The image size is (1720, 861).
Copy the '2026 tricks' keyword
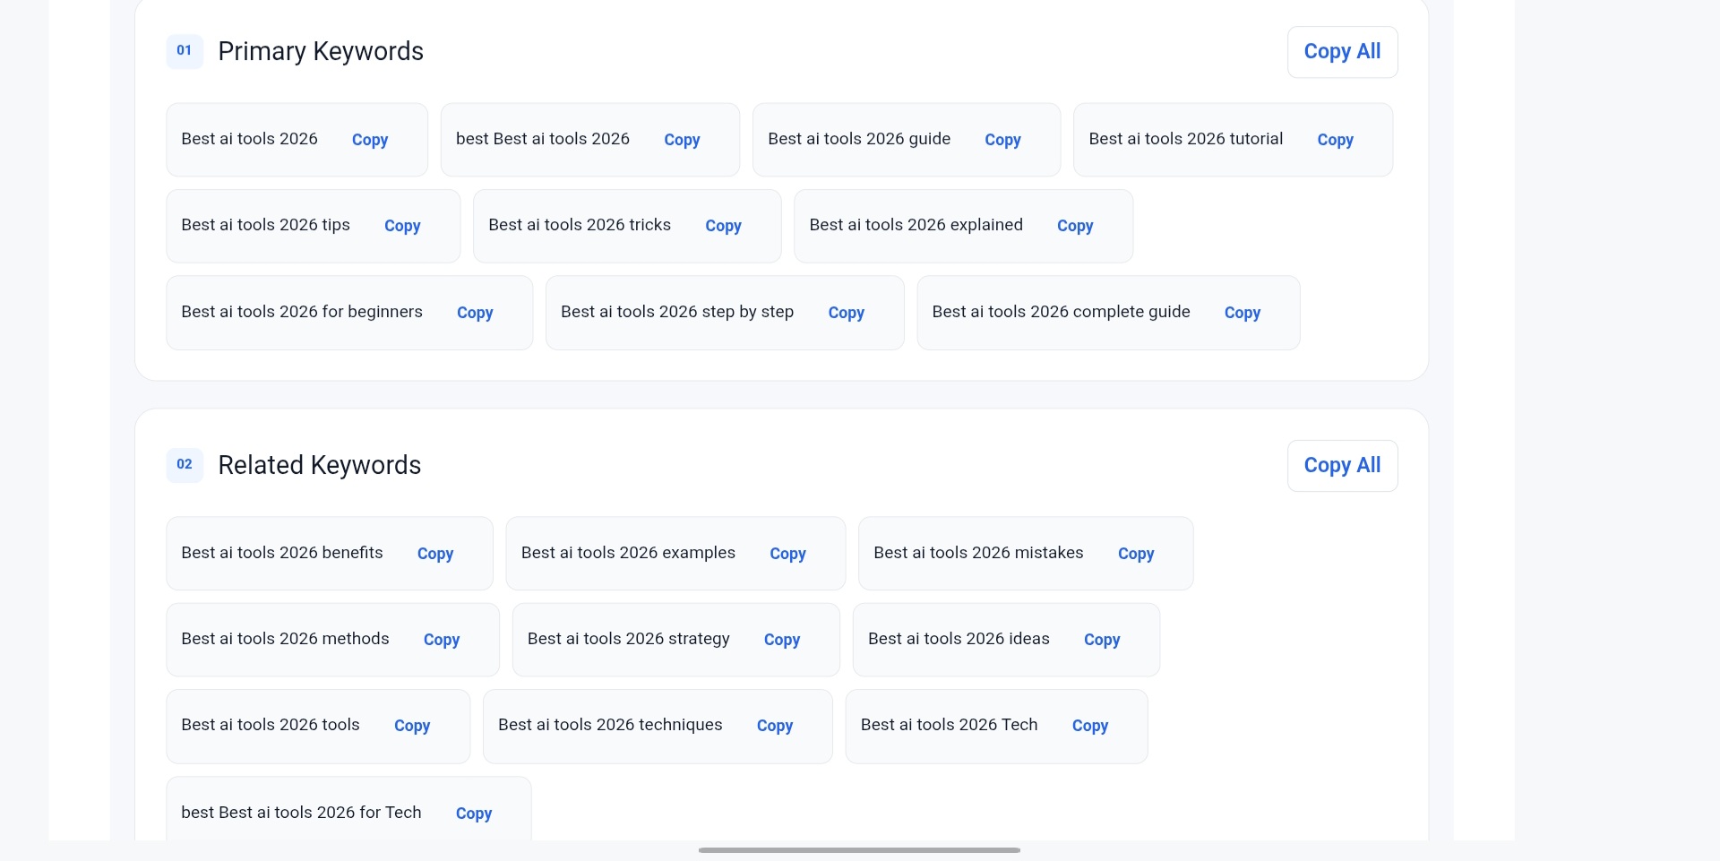click(723, 226)
